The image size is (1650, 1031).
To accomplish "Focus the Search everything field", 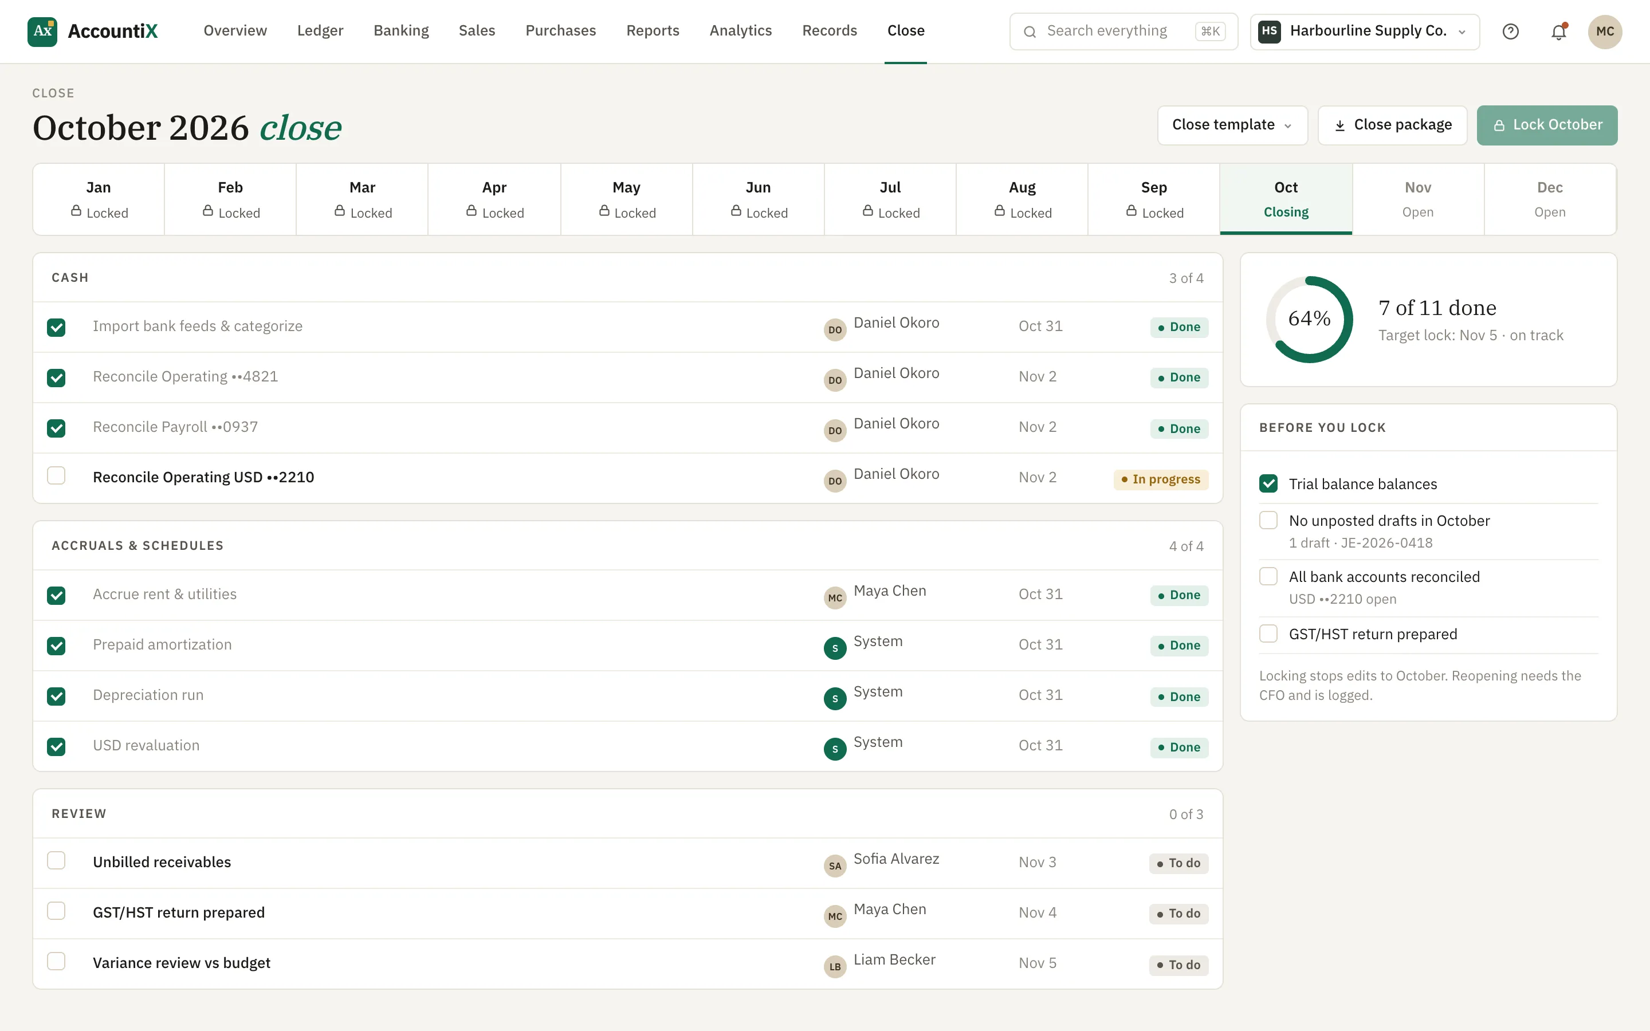I will (1123, 32).
